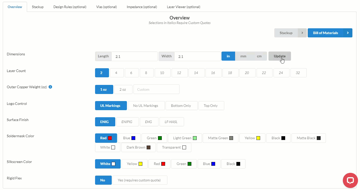
Task: Click the Width input field
Action: click(x=197, y=56)
